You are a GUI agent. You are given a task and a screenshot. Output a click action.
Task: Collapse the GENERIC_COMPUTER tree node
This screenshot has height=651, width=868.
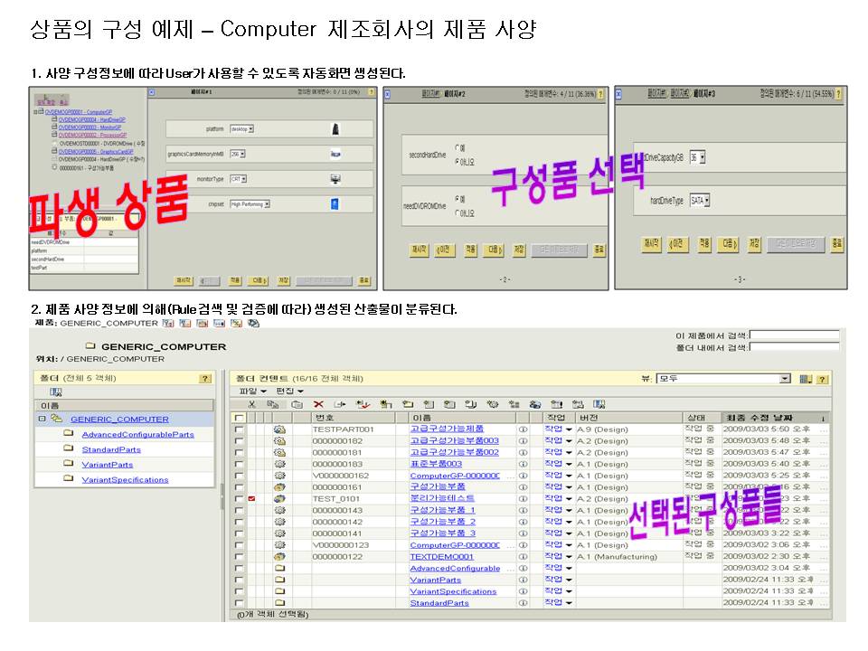pos(42,419)
